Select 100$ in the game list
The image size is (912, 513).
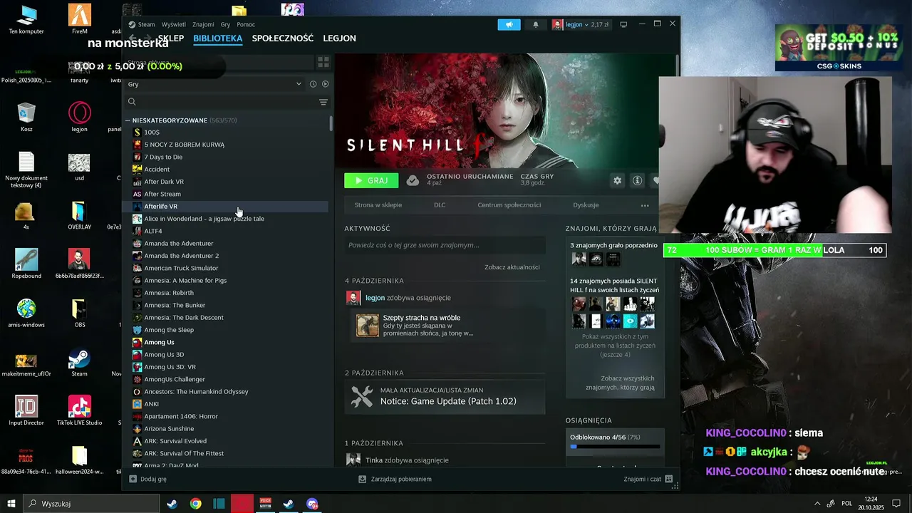(x=152, y=132)
